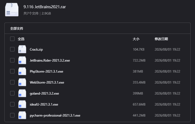Click the 722.2MB size value

coord(139,60)
